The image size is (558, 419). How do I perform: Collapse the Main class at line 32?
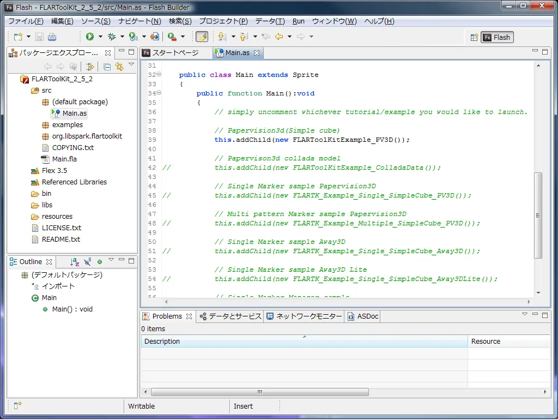(x=159, y=74)
